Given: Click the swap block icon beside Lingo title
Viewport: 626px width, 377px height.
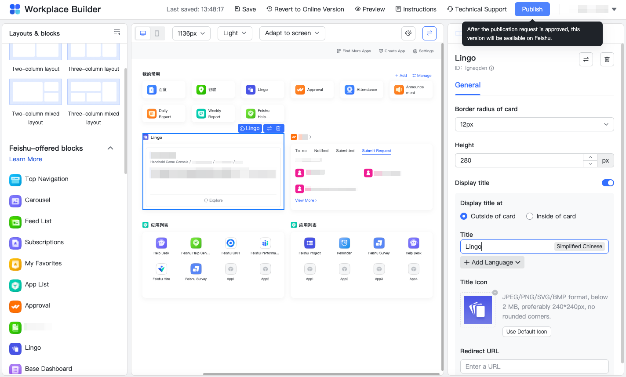Looking at the screenshot, I should [586, 59].
